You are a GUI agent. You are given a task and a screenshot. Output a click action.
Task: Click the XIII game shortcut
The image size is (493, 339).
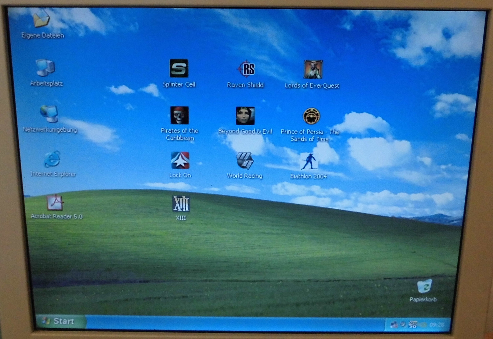pyautogui.click(x=181, y=204)
